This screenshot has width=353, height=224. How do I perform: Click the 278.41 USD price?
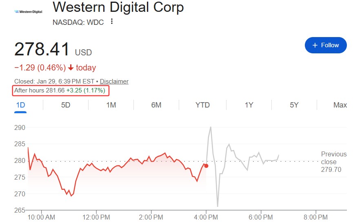click(53, 50)
